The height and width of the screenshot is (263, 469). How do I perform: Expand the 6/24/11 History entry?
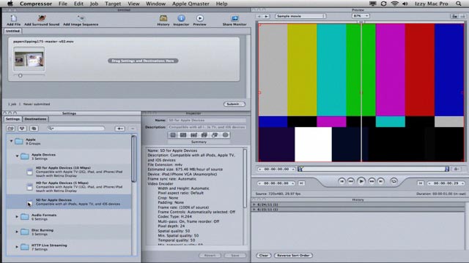(x=254, y=205)
